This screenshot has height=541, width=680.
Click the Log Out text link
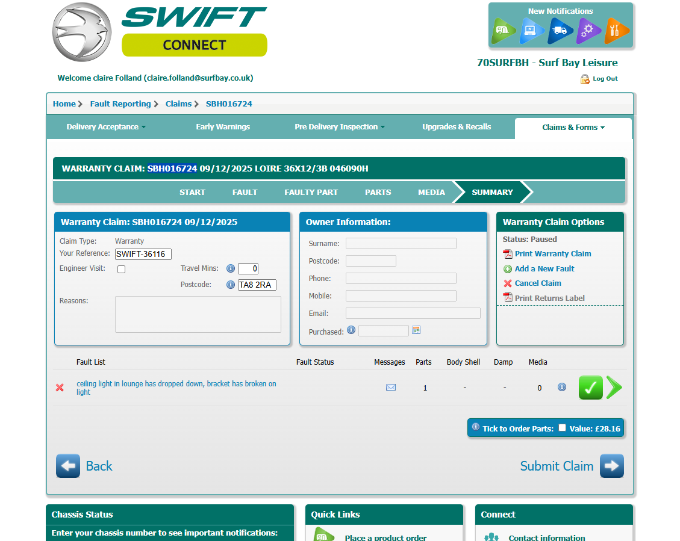605,79
